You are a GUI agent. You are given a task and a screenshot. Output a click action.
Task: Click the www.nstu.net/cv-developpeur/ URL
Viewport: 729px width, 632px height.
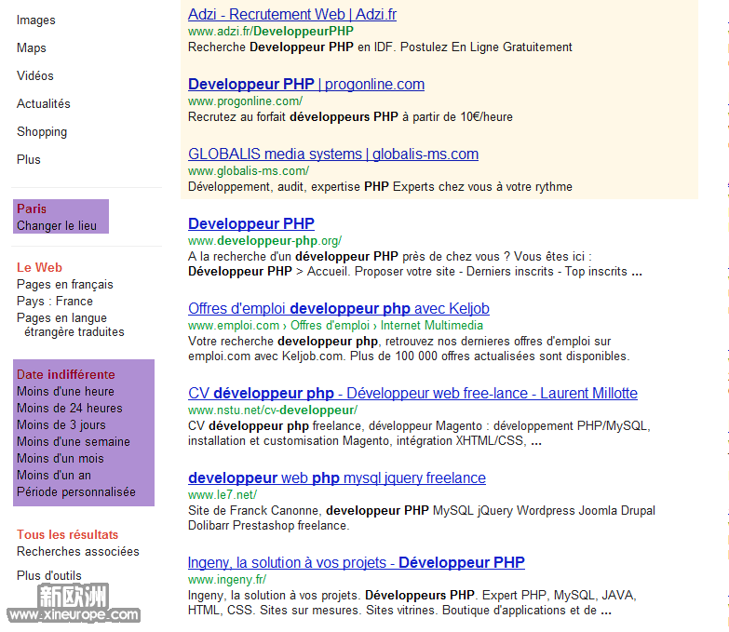(273, 410)
